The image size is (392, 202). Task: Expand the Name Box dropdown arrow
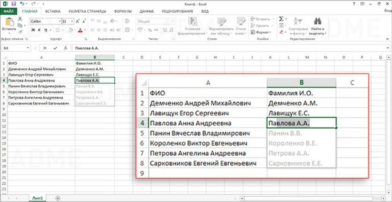pos(28,48)
